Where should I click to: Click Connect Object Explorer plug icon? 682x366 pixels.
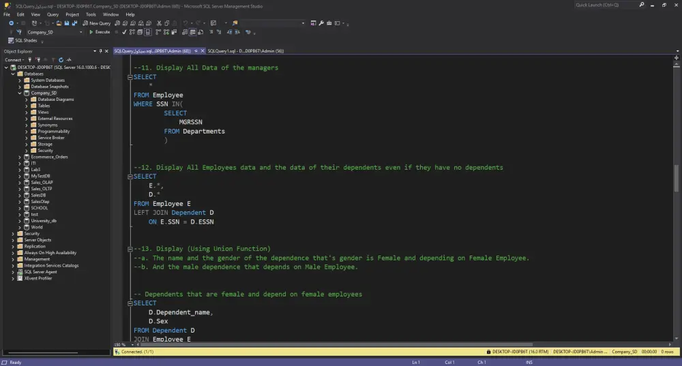pyautogui.click(x=29, y=59)
